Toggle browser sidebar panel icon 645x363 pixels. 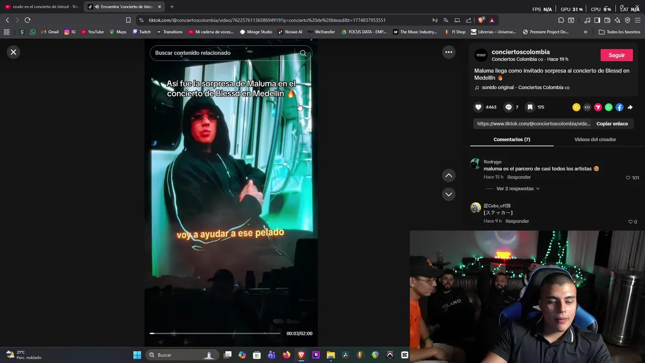[x=597, y=20]
